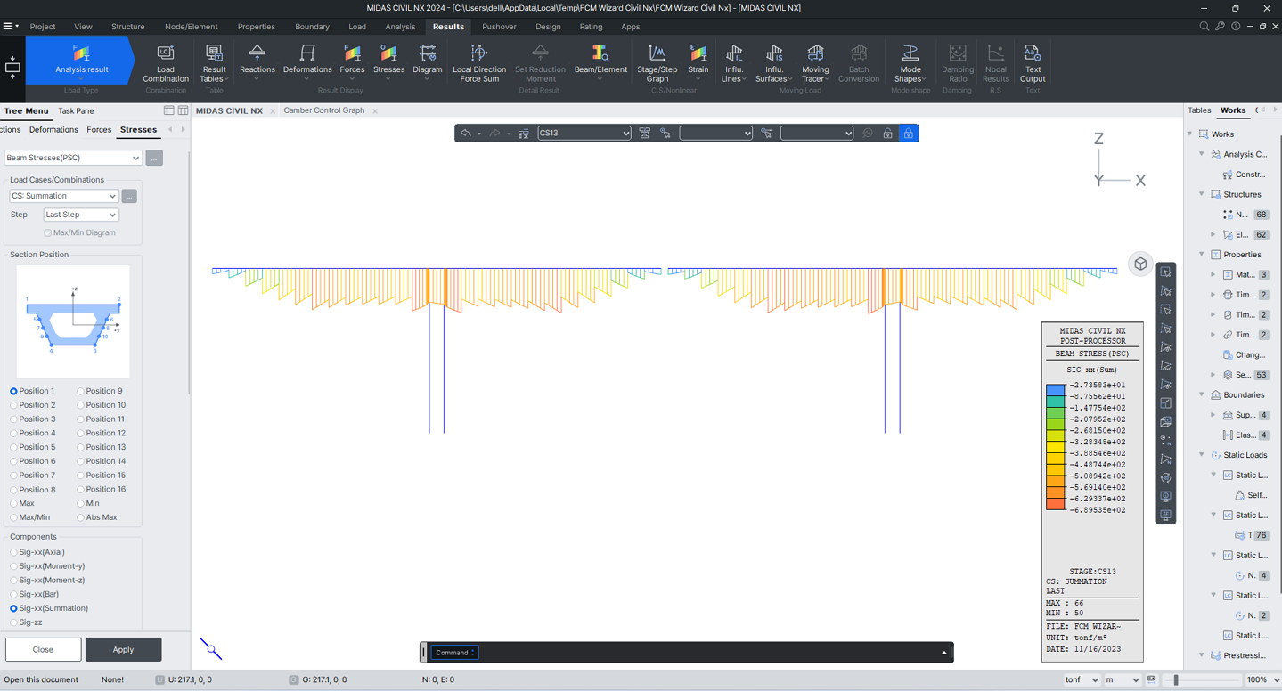Open Load Combination dialog
Image resolution: width=1282 pixels, height=691 pixels.
[166, 62]
